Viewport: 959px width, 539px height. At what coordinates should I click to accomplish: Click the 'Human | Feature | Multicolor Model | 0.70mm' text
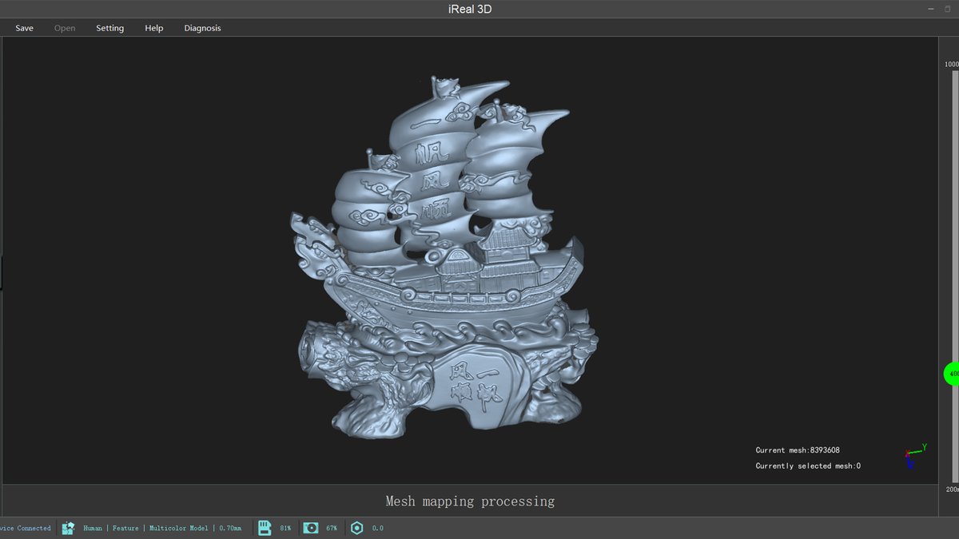162,528
